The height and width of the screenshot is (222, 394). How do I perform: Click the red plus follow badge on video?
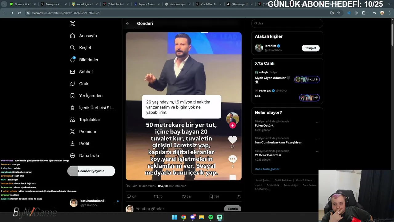232,125
